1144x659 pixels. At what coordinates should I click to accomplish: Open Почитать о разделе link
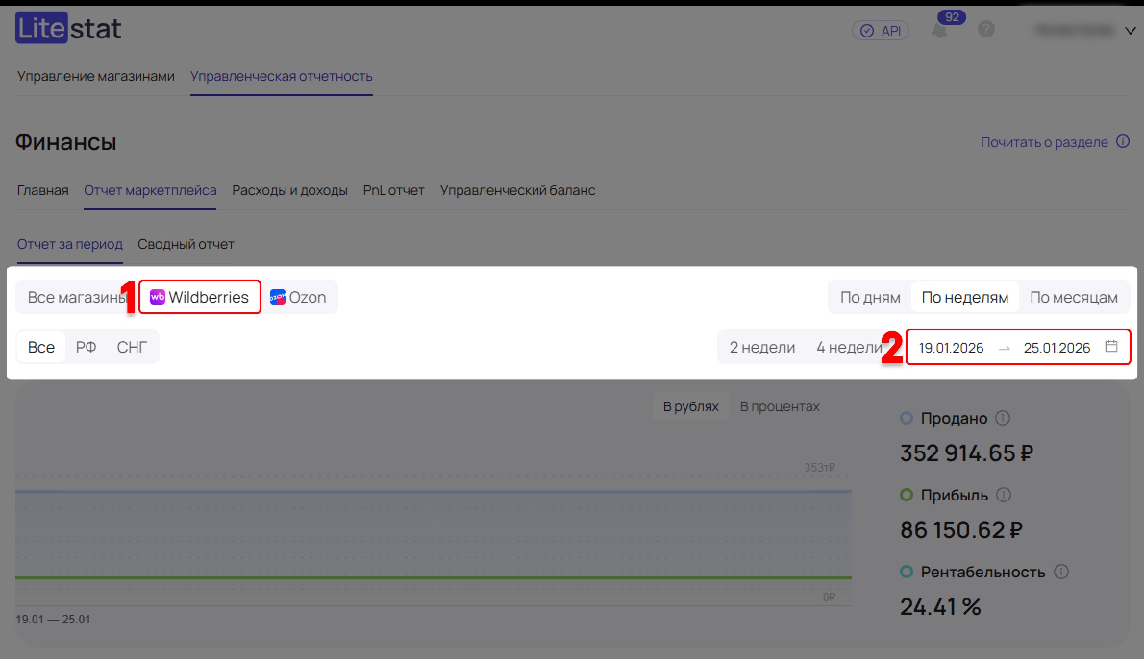point(1044,142)
